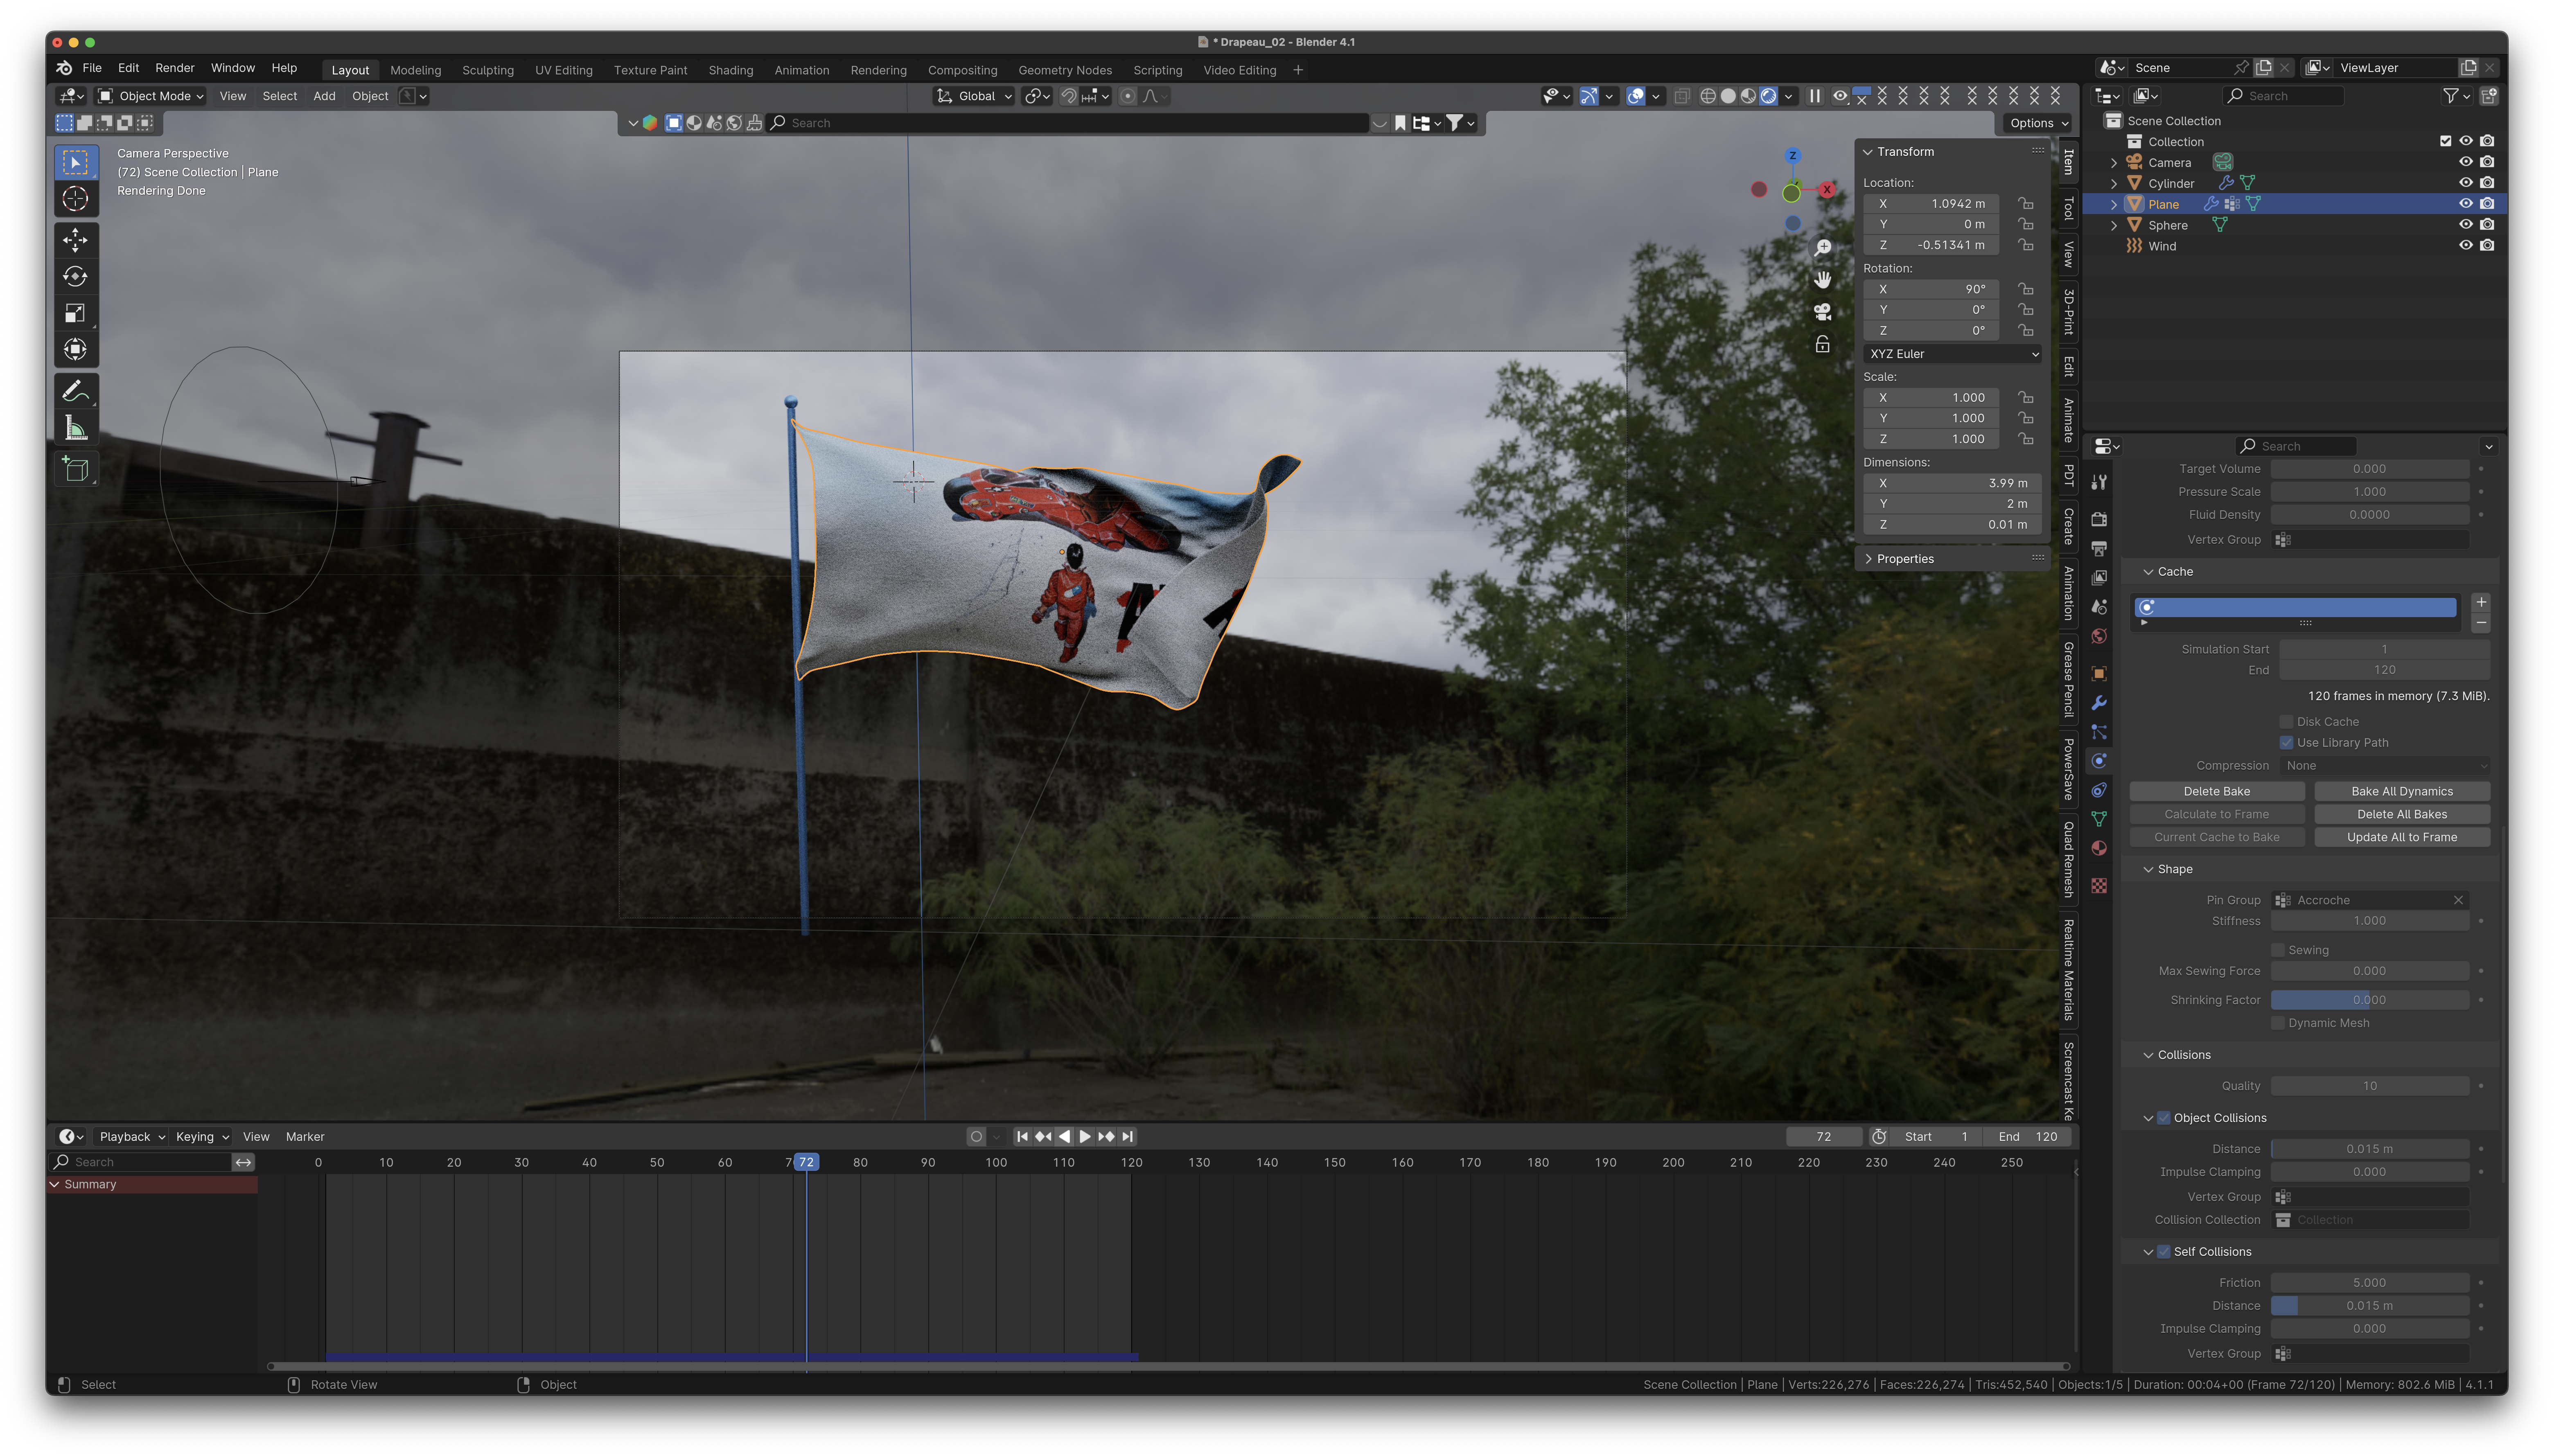Expand the Properties panel in sidebar
The width and height of the screenshot is (2554, 1456).
(x=1905, y=559)
